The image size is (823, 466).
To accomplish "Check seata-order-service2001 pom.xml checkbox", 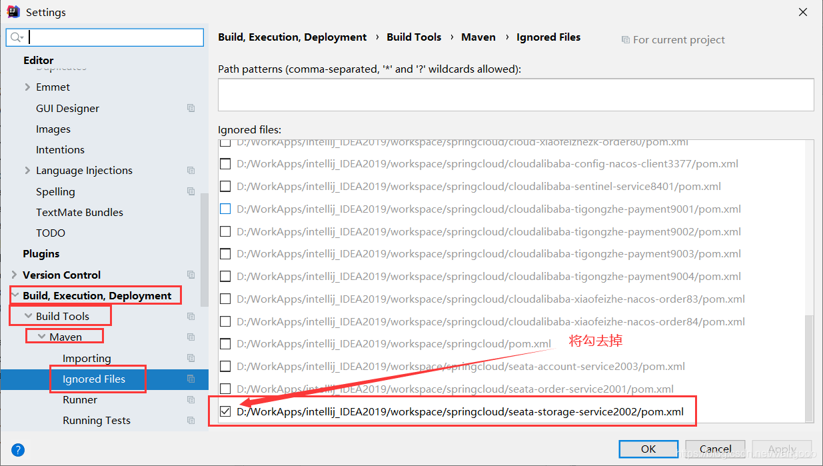I will click(225, 389).
